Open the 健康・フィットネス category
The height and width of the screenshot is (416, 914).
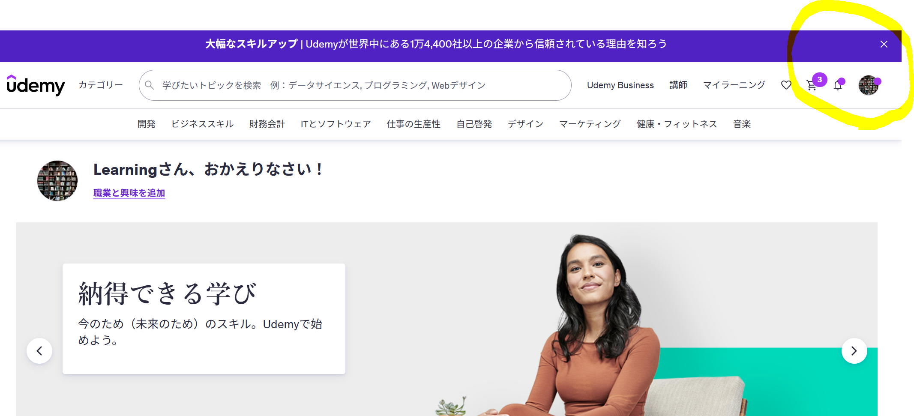click(676, 124)
